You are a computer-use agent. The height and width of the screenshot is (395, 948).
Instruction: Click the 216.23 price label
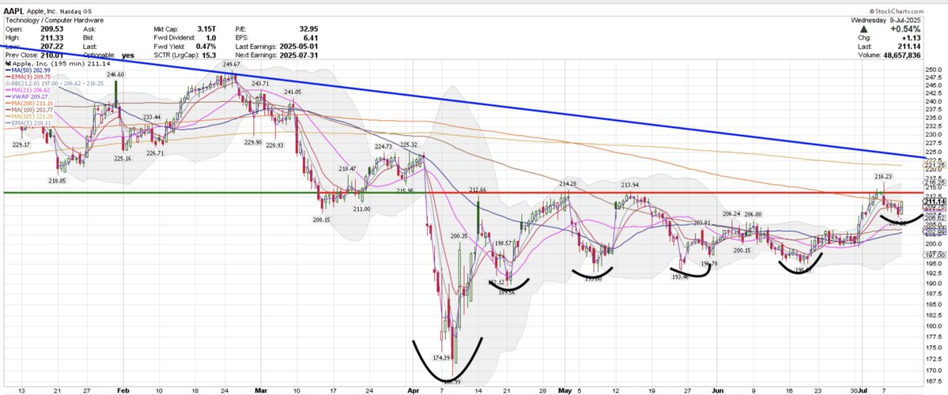click(x=883, y=177)
